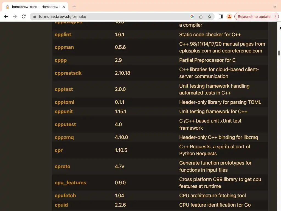This screenshot has height=211, width=281.
Task: Open the cpuid formula link
Action: tap(61, 205)
